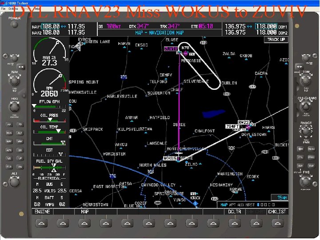Click the NAV frequency tuning knob
The image size is (320, 240).
(x=14, y=80)
